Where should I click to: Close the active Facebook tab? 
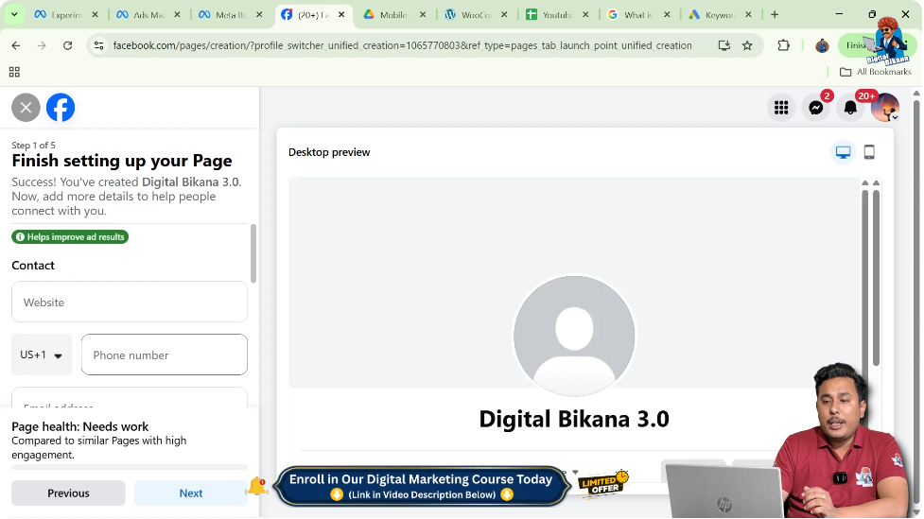341,15
